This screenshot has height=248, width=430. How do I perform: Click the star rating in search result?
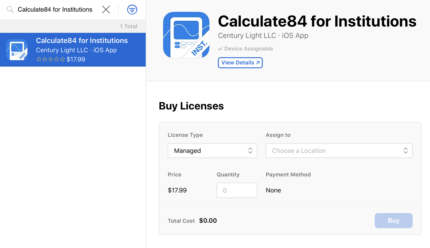(x=50, y=59)
